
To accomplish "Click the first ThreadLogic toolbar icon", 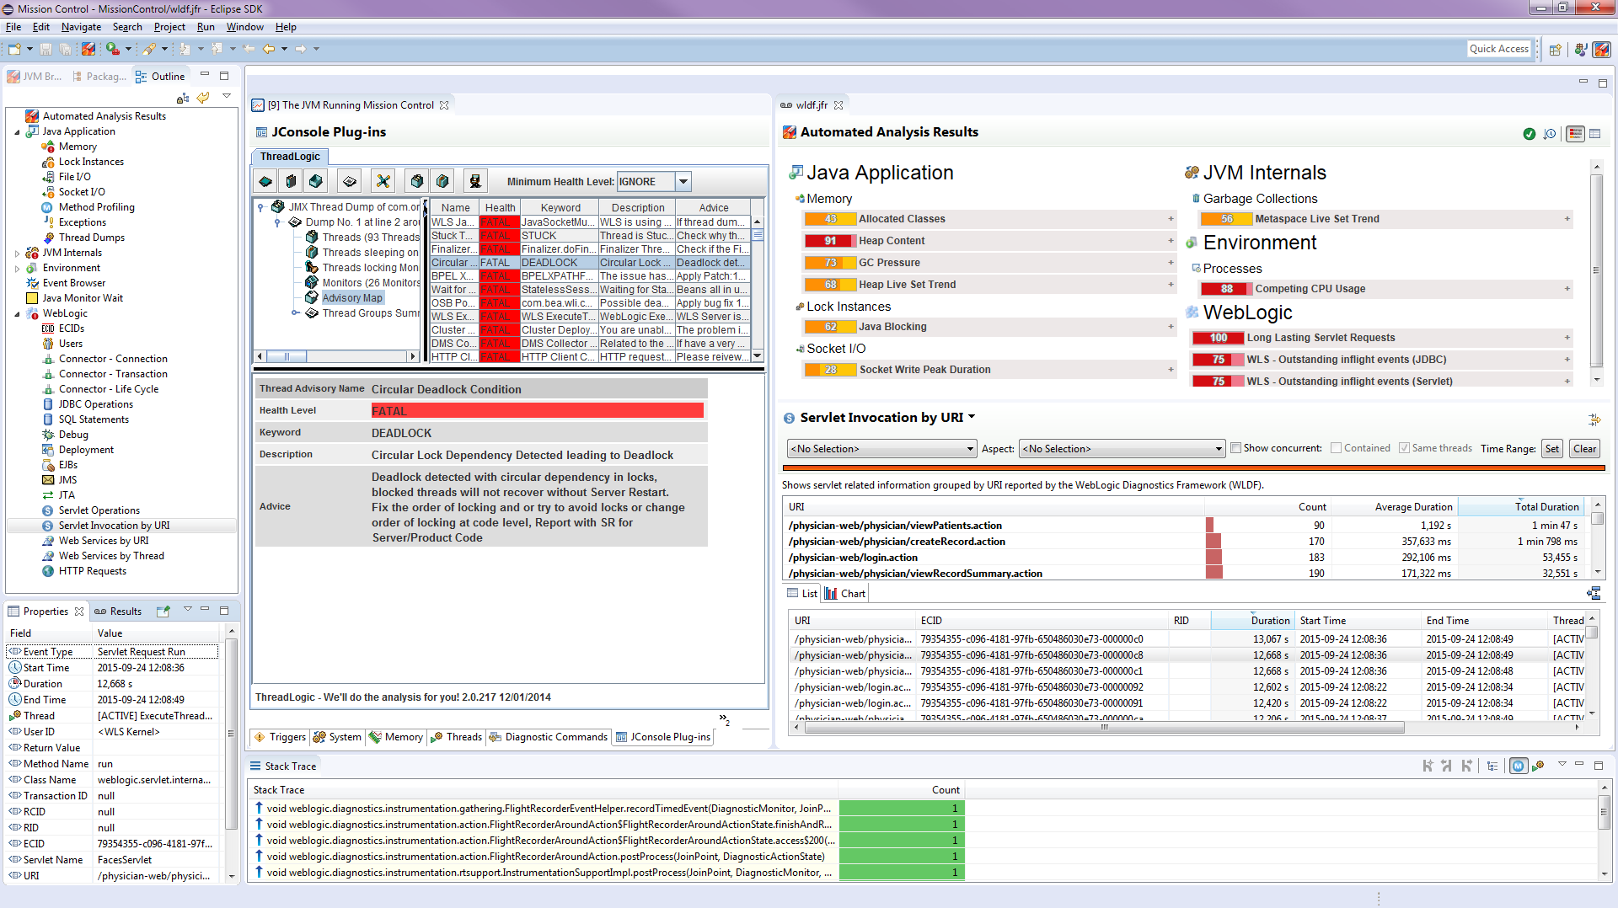I will click(x=265, y=181).
